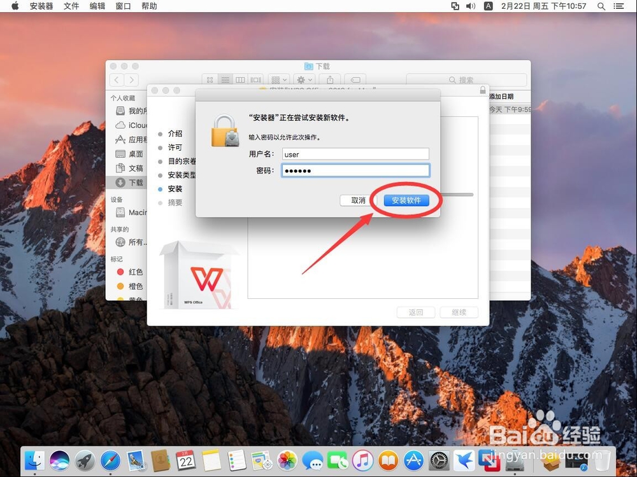Switch Finder to column view
637x477 pixels.
[x=240, y=80]
